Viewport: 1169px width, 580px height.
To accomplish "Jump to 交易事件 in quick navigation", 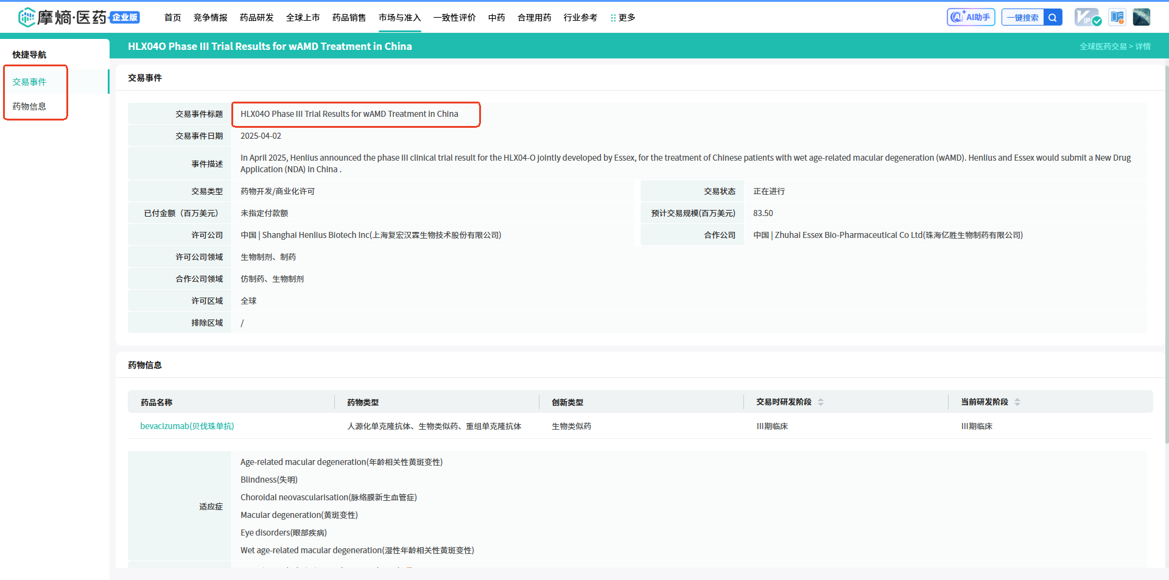I will pyautogui.click(x=29, y=82).
